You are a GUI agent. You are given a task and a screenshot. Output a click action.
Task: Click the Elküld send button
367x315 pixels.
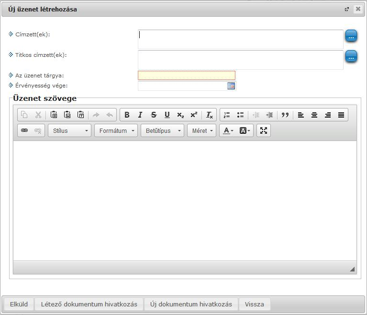19,304
